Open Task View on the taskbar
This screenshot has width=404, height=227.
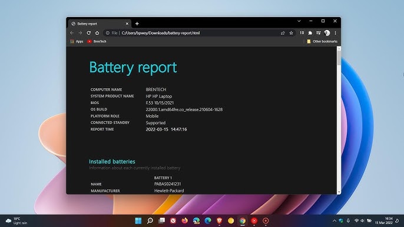(161, 221)
